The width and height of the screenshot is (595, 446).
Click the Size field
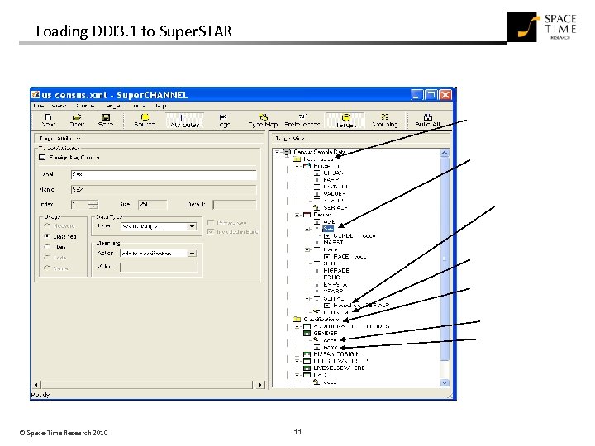pos(153,205)
